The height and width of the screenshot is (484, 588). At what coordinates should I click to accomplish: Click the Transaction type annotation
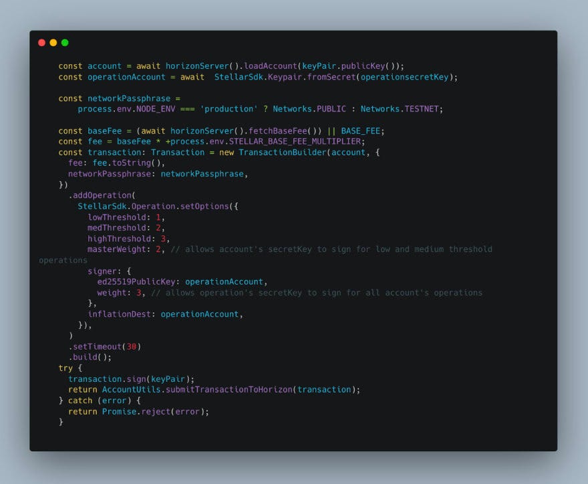[178, 152]
